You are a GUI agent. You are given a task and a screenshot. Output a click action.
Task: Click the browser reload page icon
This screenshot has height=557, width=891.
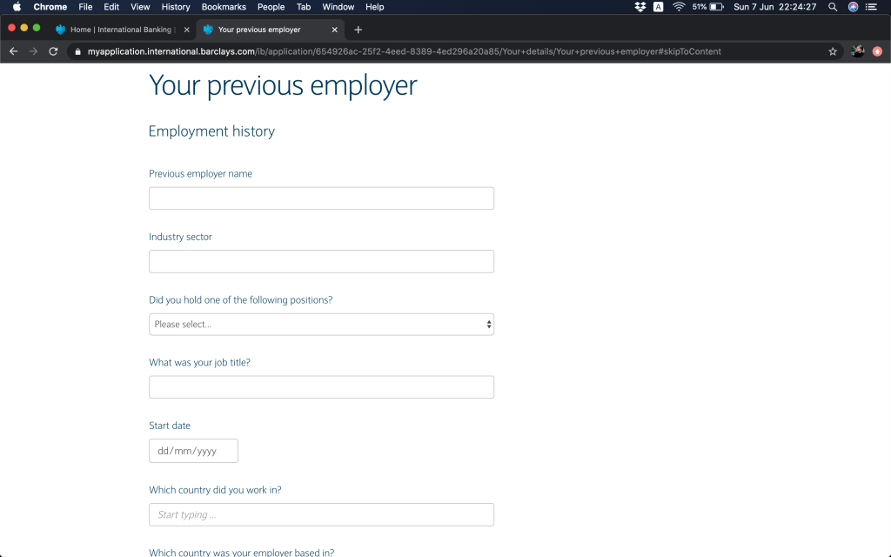53,51
